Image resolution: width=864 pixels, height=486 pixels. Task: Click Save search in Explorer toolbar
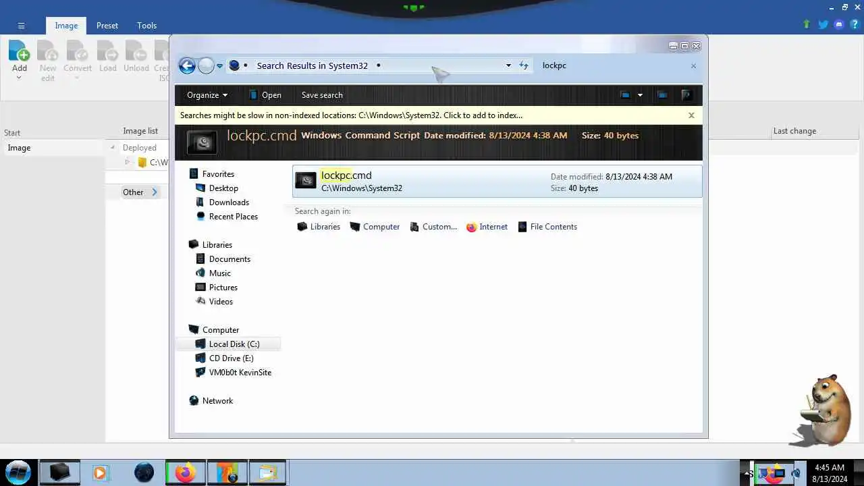click(322, 95)
